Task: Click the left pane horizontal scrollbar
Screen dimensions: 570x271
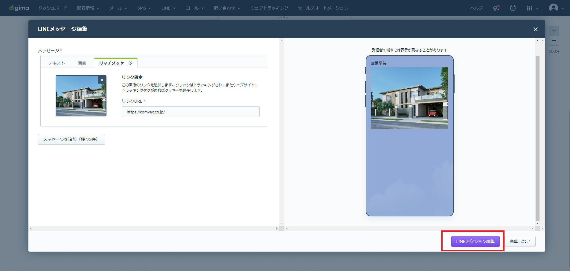Action: point(154,228)
